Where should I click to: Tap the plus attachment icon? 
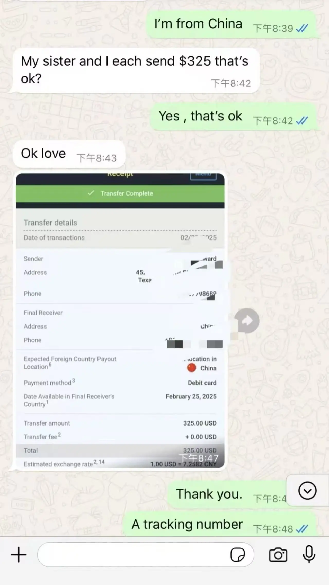tap(19, 555)
